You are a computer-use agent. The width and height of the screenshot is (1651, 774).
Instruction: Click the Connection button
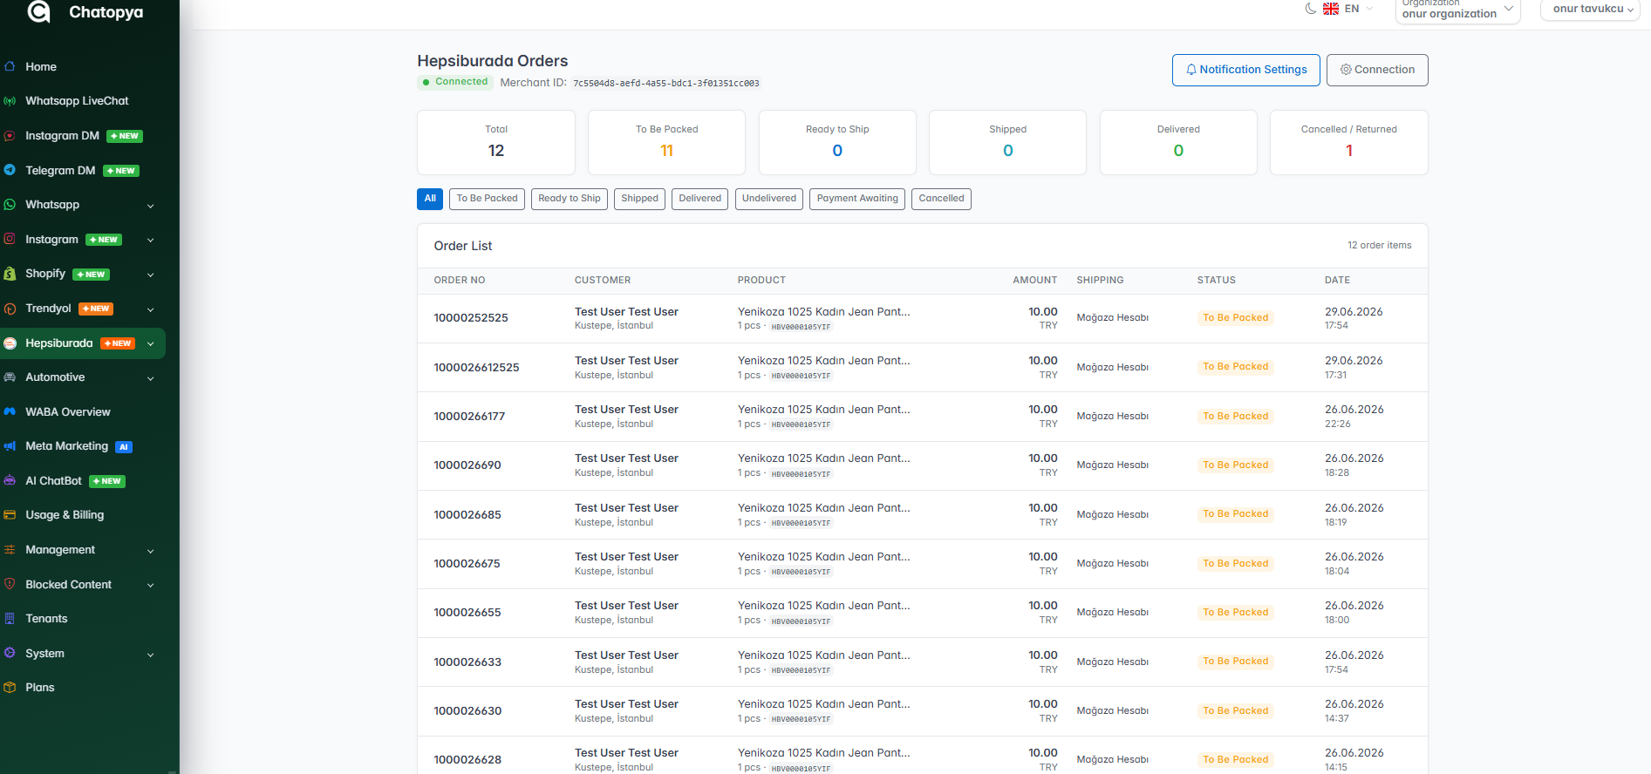pos(1377,70)
